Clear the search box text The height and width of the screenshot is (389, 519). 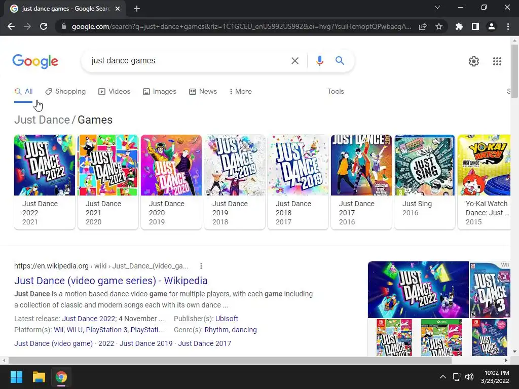click(295, 61)
